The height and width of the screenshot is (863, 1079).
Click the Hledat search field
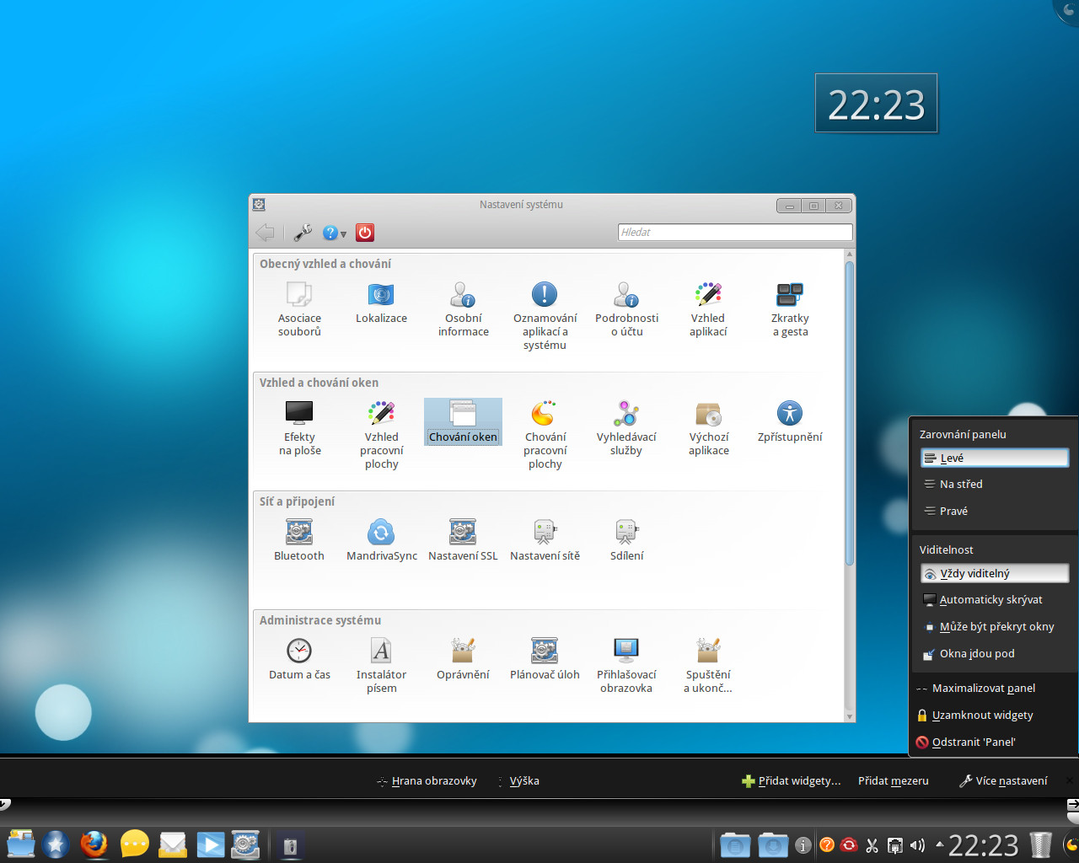click(734, 233)
